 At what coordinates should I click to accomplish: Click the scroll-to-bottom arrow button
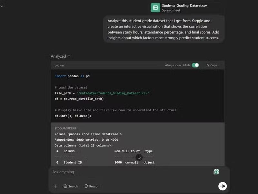(x=139, y=157)
